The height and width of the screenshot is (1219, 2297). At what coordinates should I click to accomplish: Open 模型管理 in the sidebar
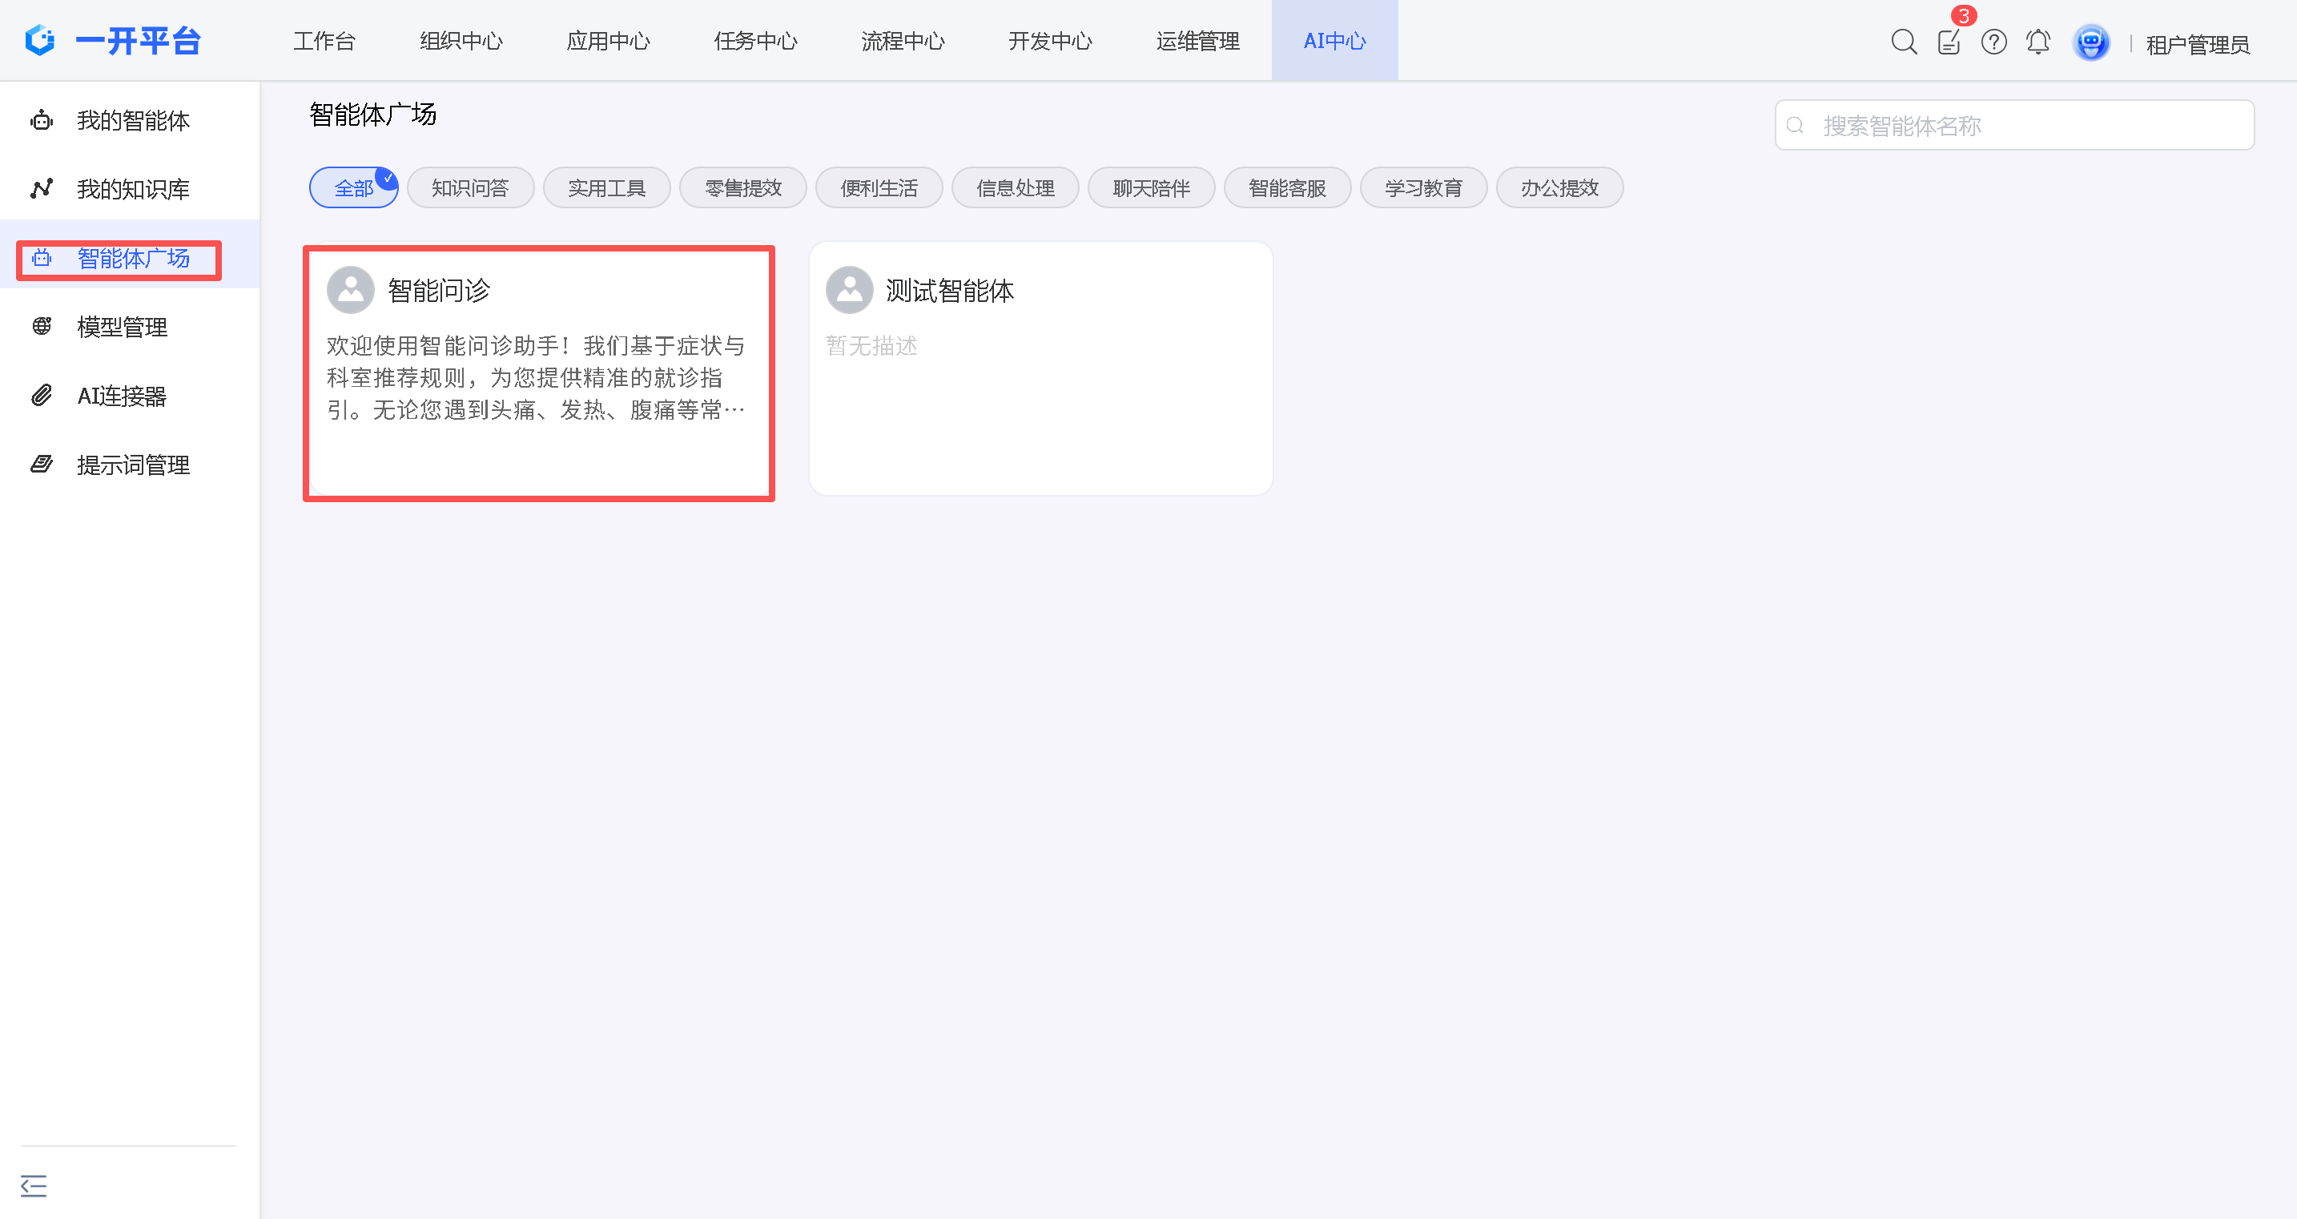[121, 328]
